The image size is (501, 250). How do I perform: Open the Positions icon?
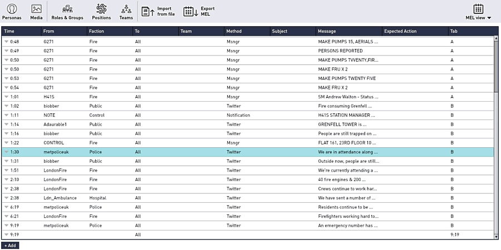click(x=101, y=12)
